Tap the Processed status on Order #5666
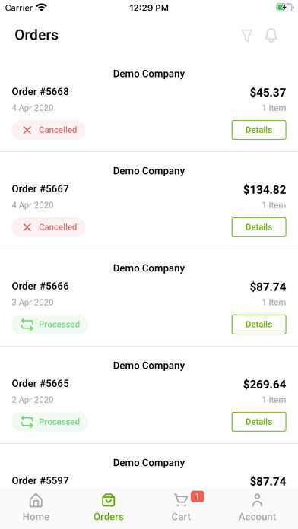Image resolution: width=298 pixels, height=529 pixels. click(x=50, y=325)
